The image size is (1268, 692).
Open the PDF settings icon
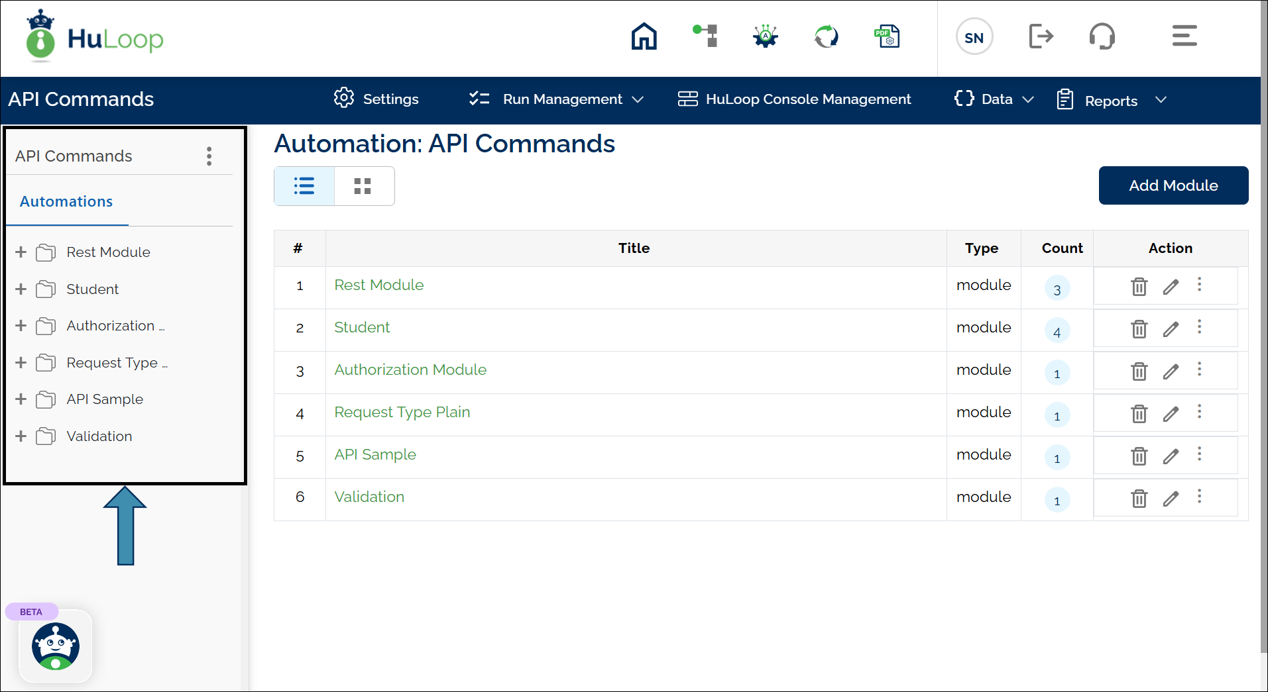tap(887, 36)
